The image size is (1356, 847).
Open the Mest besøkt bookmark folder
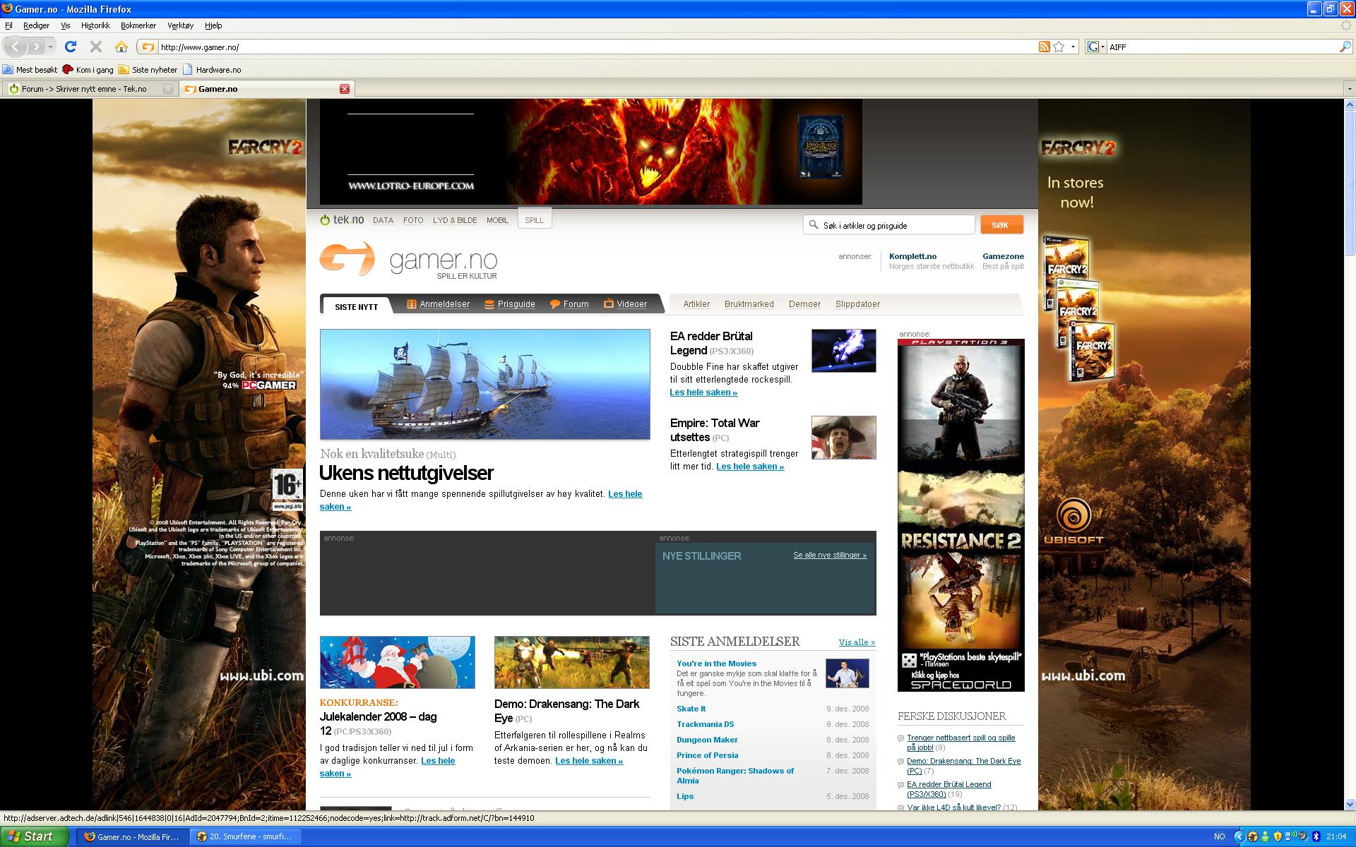(x=30, y=69)
